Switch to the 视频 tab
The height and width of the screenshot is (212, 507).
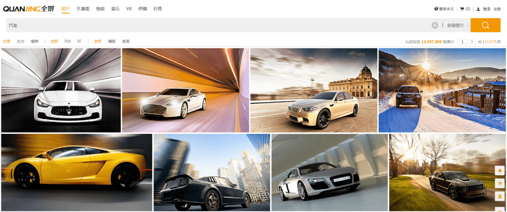pos(100,9)
